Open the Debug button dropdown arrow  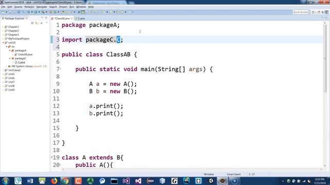[x=32, y=12]
